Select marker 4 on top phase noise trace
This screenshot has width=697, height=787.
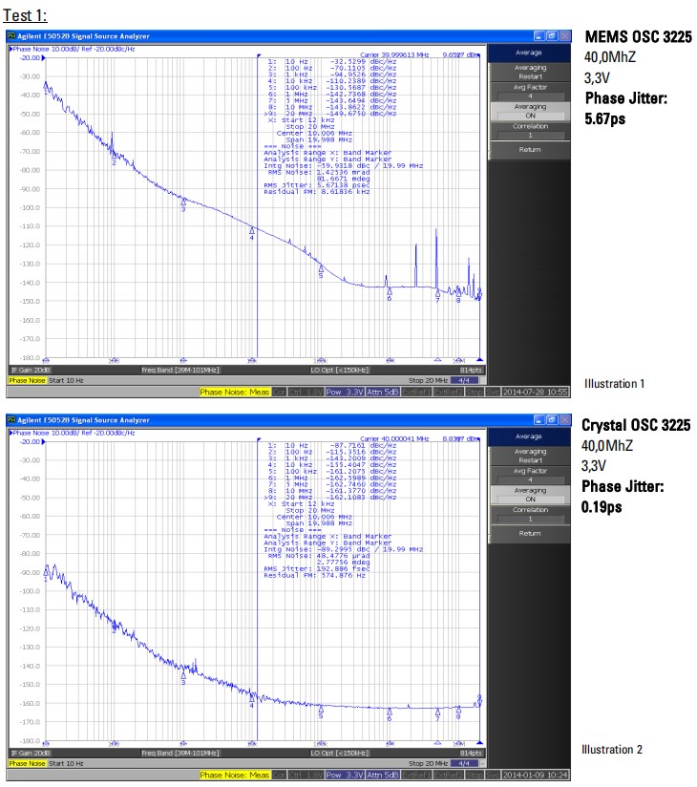pyautogui.click(x=252, y=229)
